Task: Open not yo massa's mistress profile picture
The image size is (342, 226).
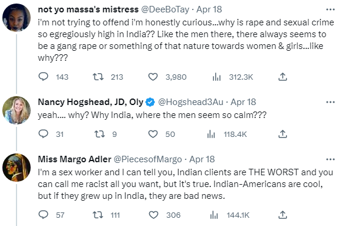Action: 17,18
